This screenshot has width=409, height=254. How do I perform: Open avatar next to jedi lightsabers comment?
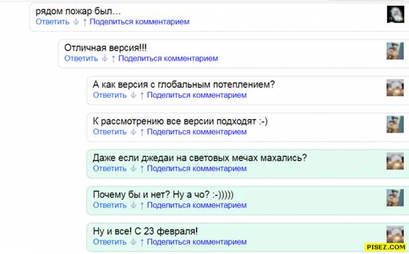click(x=395, y=161)
